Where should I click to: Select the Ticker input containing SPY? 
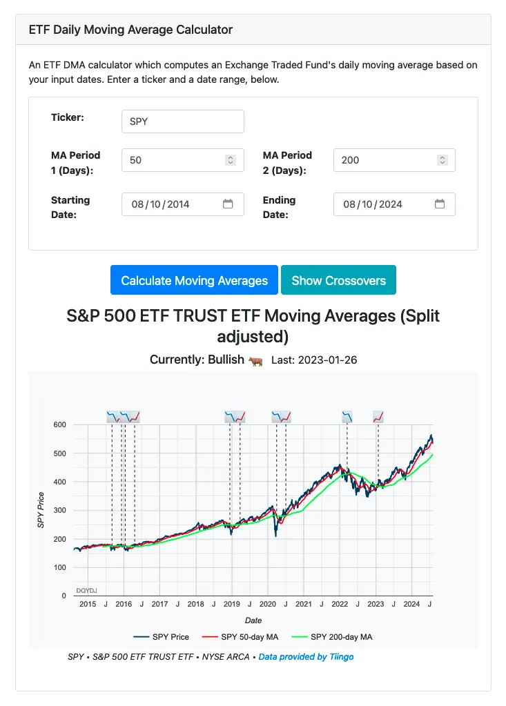point(182,121)
